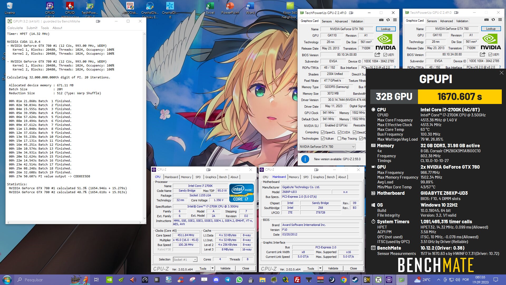The image size is (506, 285).
Task: Click Validate in the right CPU-Z window
Action: click(x=333, y=268)
